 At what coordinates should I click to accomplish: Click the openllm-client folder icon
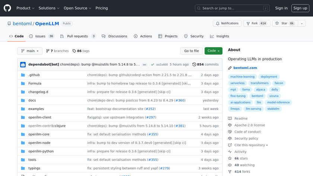coord(23,117)
